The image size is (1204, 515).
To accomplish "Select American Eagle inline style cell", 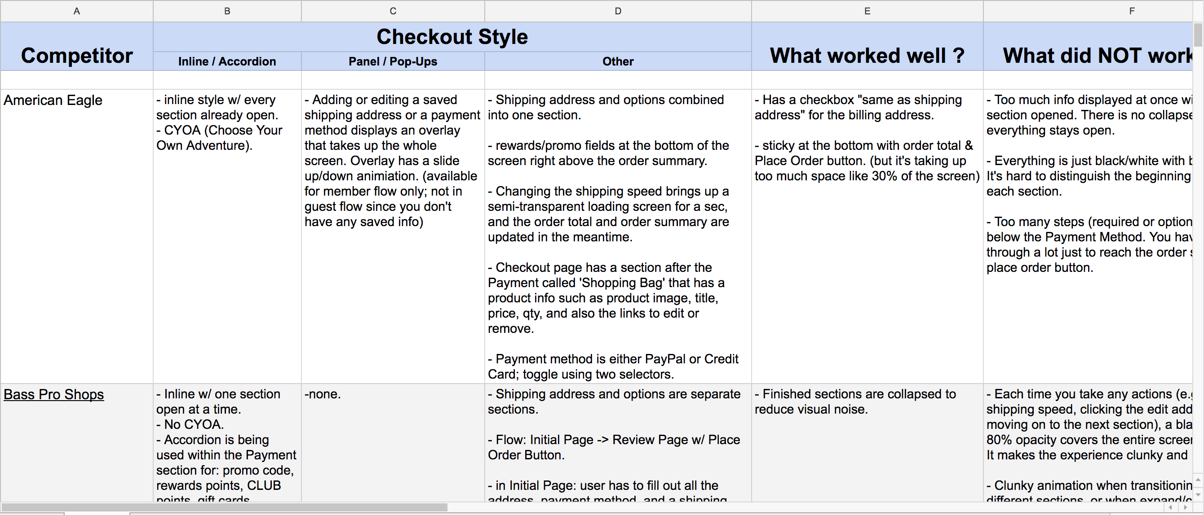I will 227,236.
